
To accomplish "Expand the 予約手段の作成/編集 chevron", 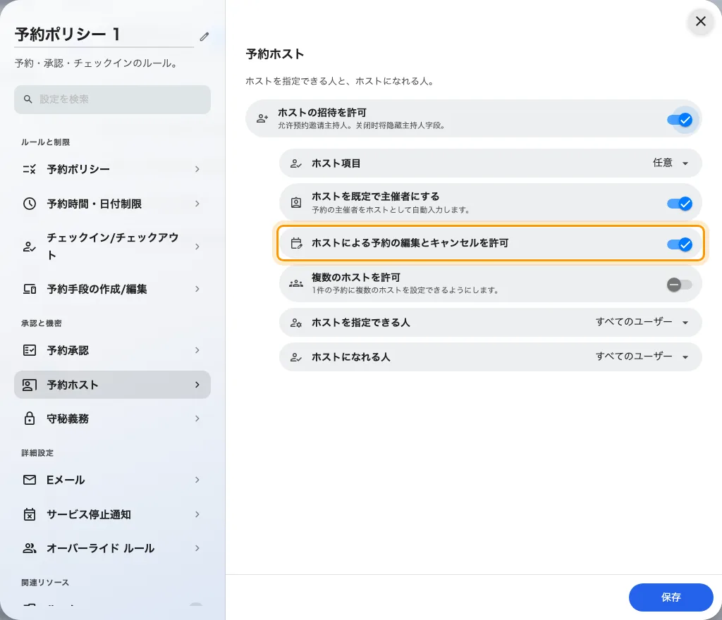I will (x=197, y=289).
